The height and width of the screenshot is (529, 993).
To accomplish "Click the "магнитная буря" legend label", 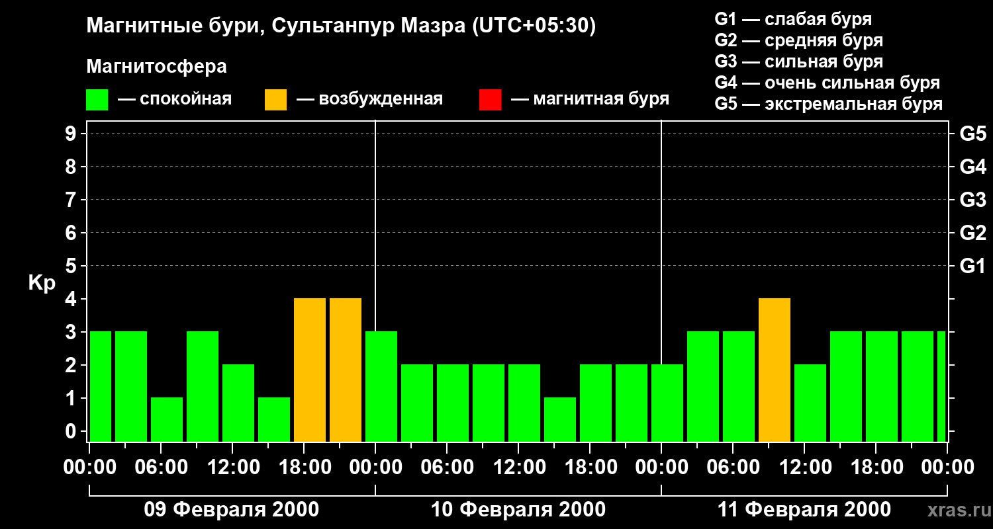I will coord(601,100).
